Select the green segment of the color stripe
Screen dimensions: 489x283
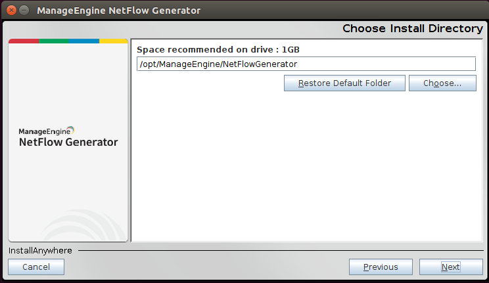tap(54, 41)
